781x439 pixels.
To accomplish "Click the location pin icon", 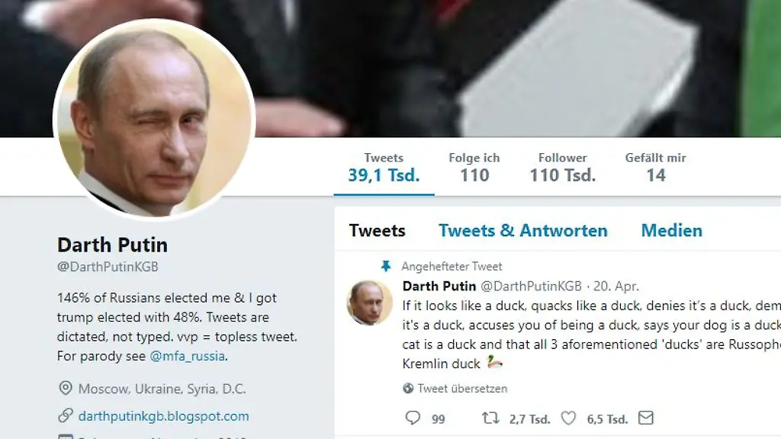I will click(66, 389).
